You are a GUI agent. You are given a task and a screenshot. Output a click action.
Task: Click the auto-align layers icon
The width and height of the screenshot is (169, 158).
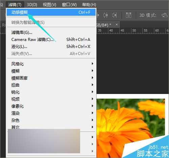click(128, 15)
